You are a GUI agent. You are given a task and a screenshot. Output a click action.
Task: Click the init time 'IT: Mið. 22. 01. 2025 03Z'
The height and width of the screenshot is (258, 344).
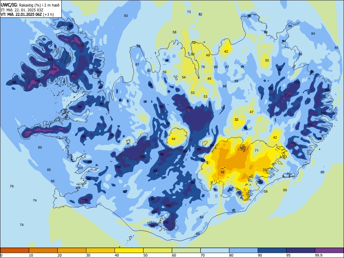tap(22, 10)
